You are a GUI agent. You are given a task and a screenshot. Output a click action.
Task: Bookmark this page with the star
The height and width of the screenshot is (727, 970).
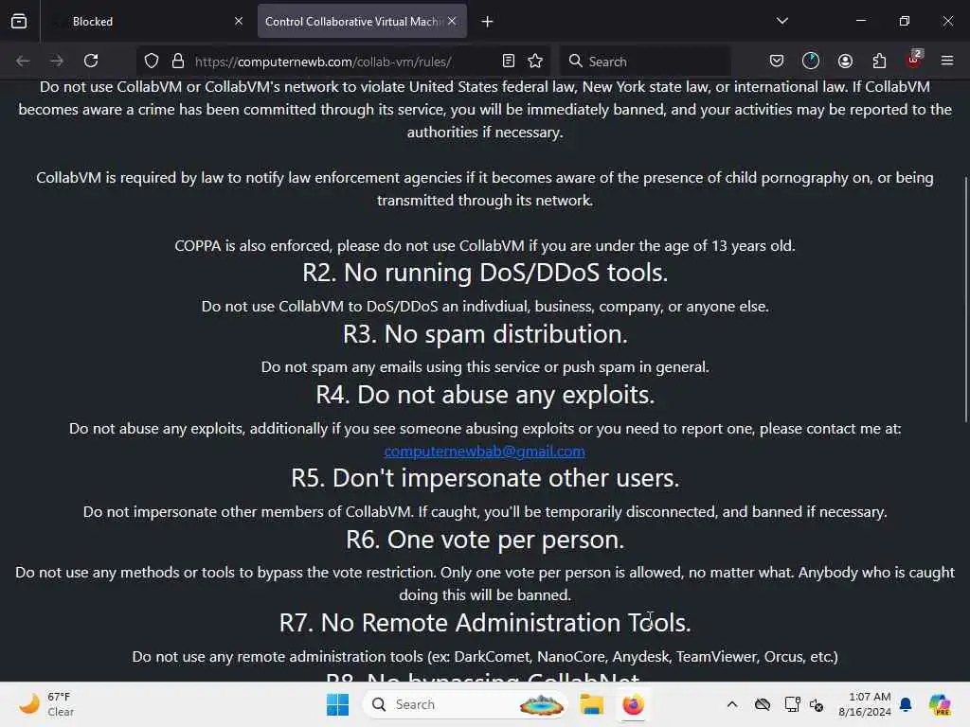pos(536,61)
